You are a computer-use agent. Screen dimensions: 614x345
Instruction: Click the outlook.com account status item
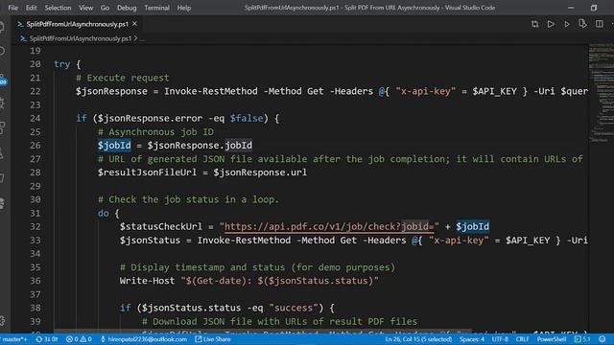click(x=144, y=339)
